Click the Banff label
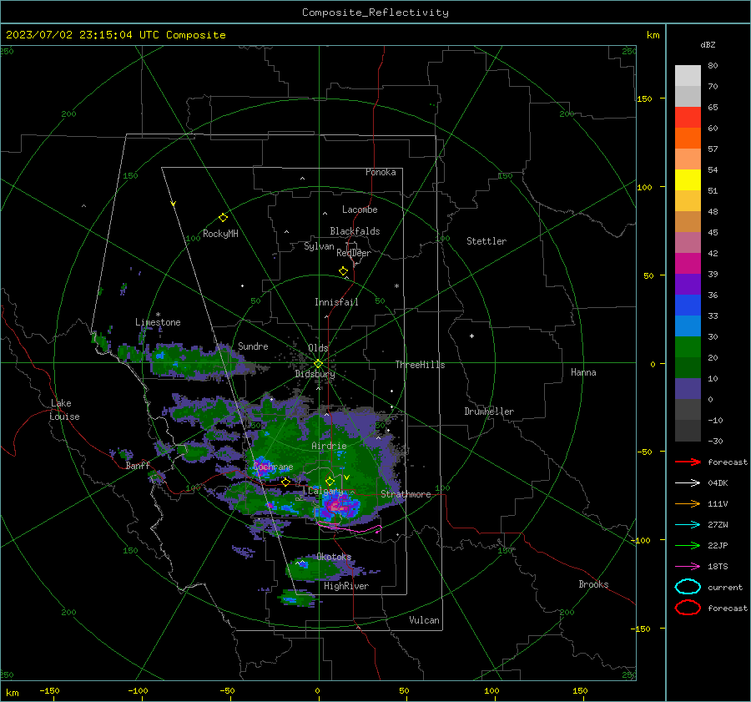751x702 pixels. [x=138, y=466]
